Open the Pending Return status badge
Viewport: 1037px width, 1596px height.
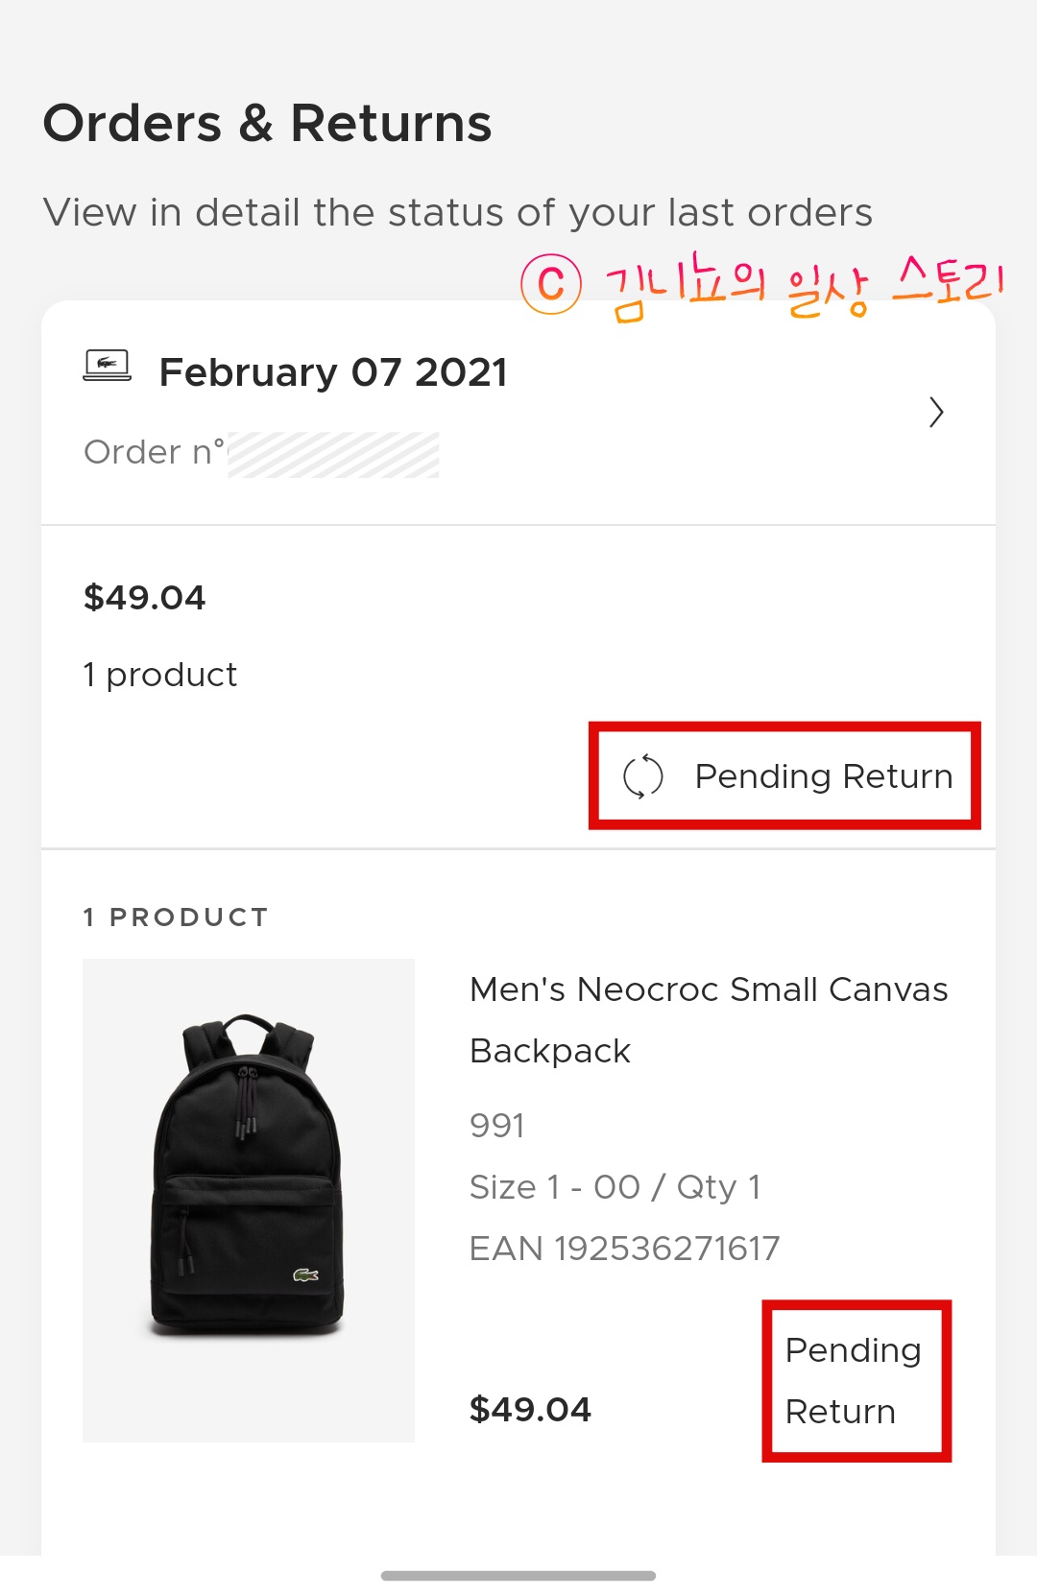tap(784, 775)
